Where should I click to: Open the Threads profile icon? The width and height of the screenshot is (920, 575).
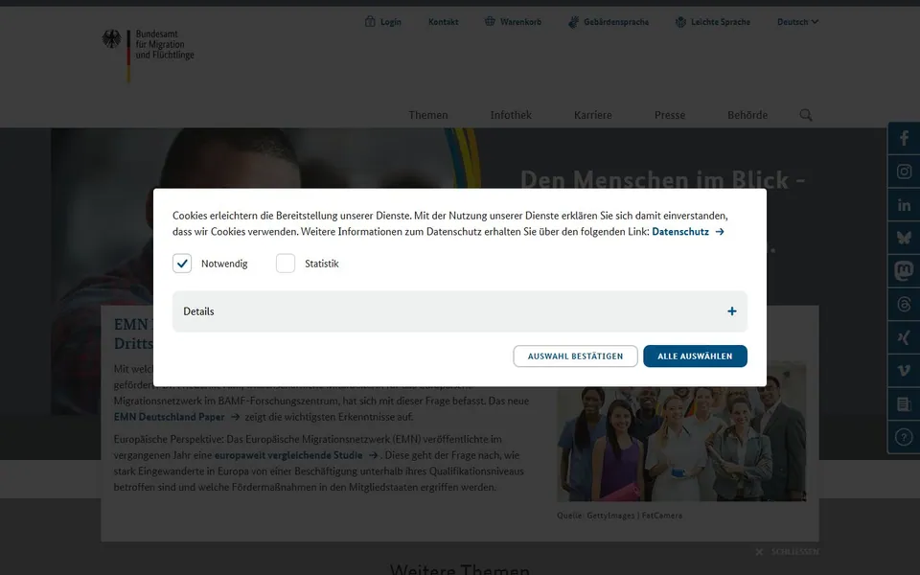point(904,304)
